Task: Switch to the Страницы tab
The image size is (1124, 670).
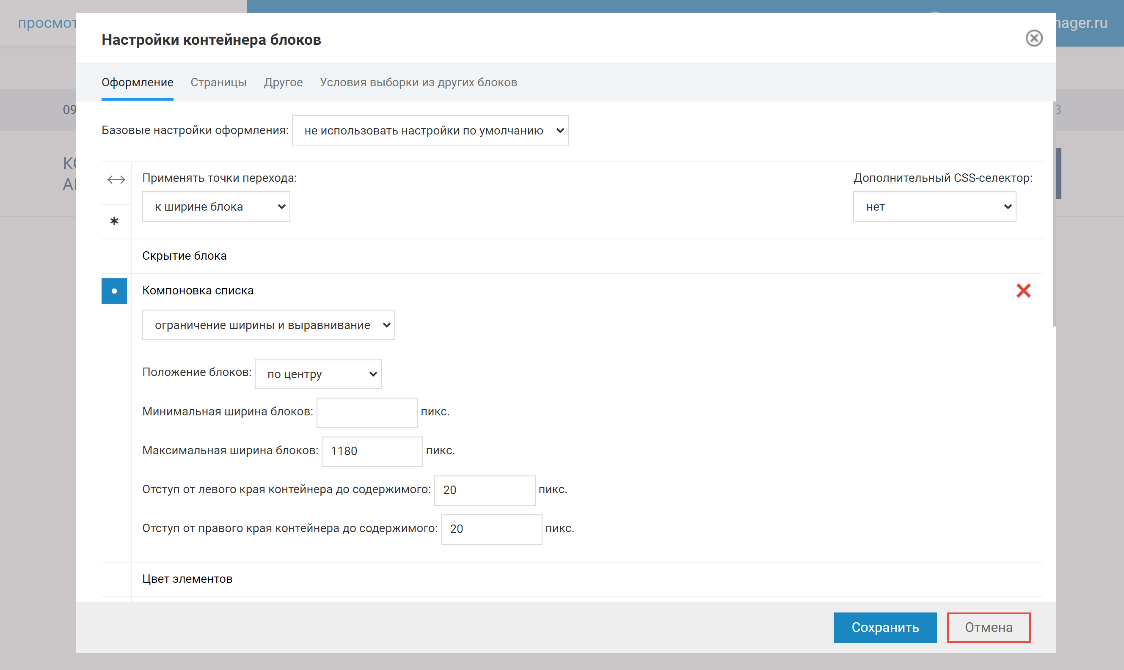Action: click(x=218, y=82)
